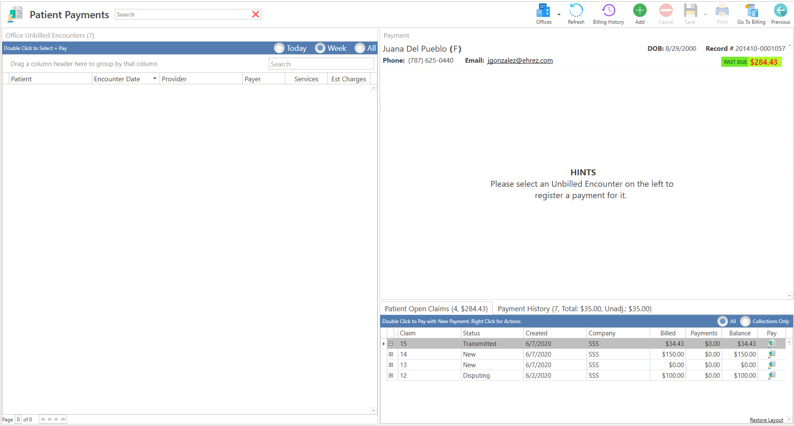
Task: Open the Offices dropdown arrow
Action: pos(559,14)
